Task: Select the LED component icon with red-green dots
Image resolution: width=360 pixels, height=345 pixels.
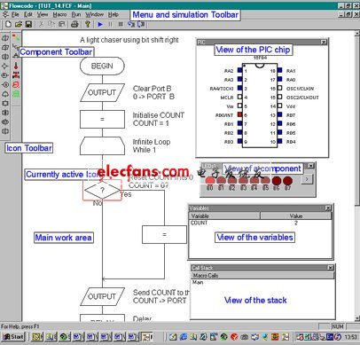Action: click(x=16, y=37)
